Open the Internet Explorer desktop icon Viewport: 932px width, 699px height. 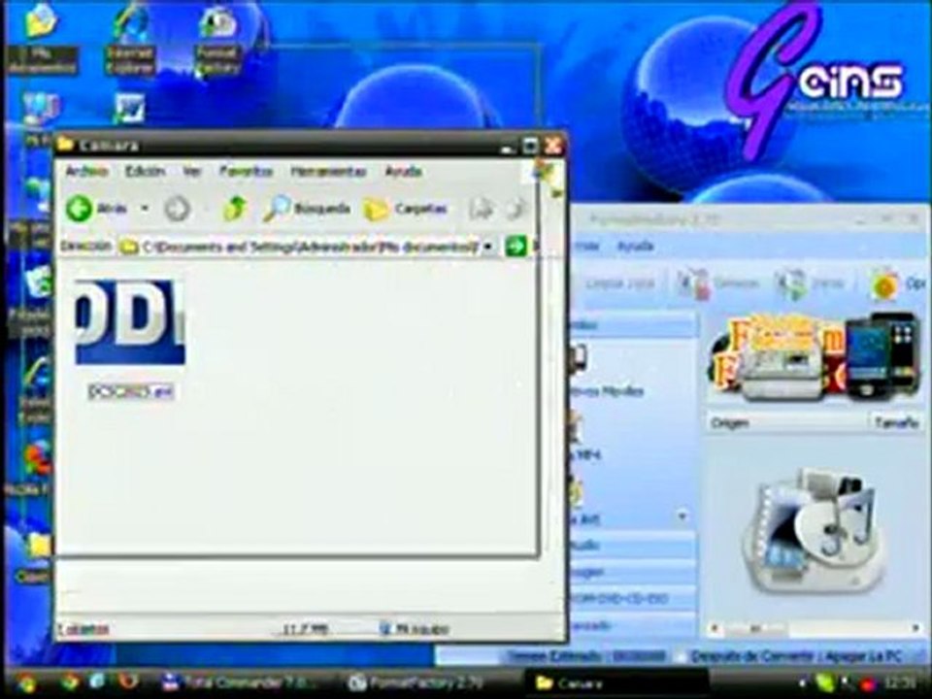(x=130, y=41)
